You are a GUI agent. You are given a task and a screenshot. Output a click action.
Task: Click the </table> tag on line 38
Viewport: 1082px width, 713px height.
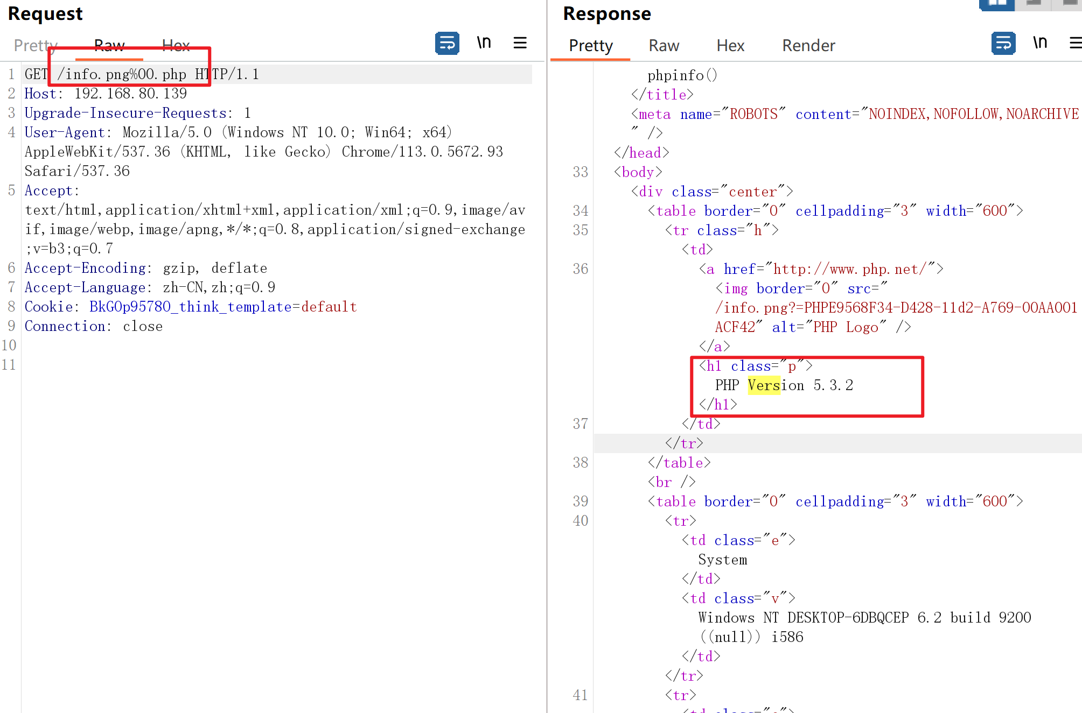(679, 463)
